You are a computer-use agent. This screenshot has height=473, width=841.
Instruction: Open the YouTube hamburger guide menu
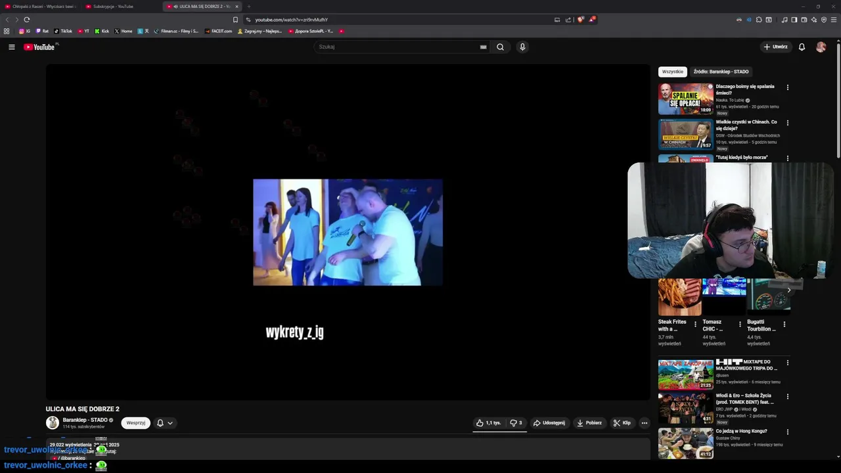[x=11, y=47]
